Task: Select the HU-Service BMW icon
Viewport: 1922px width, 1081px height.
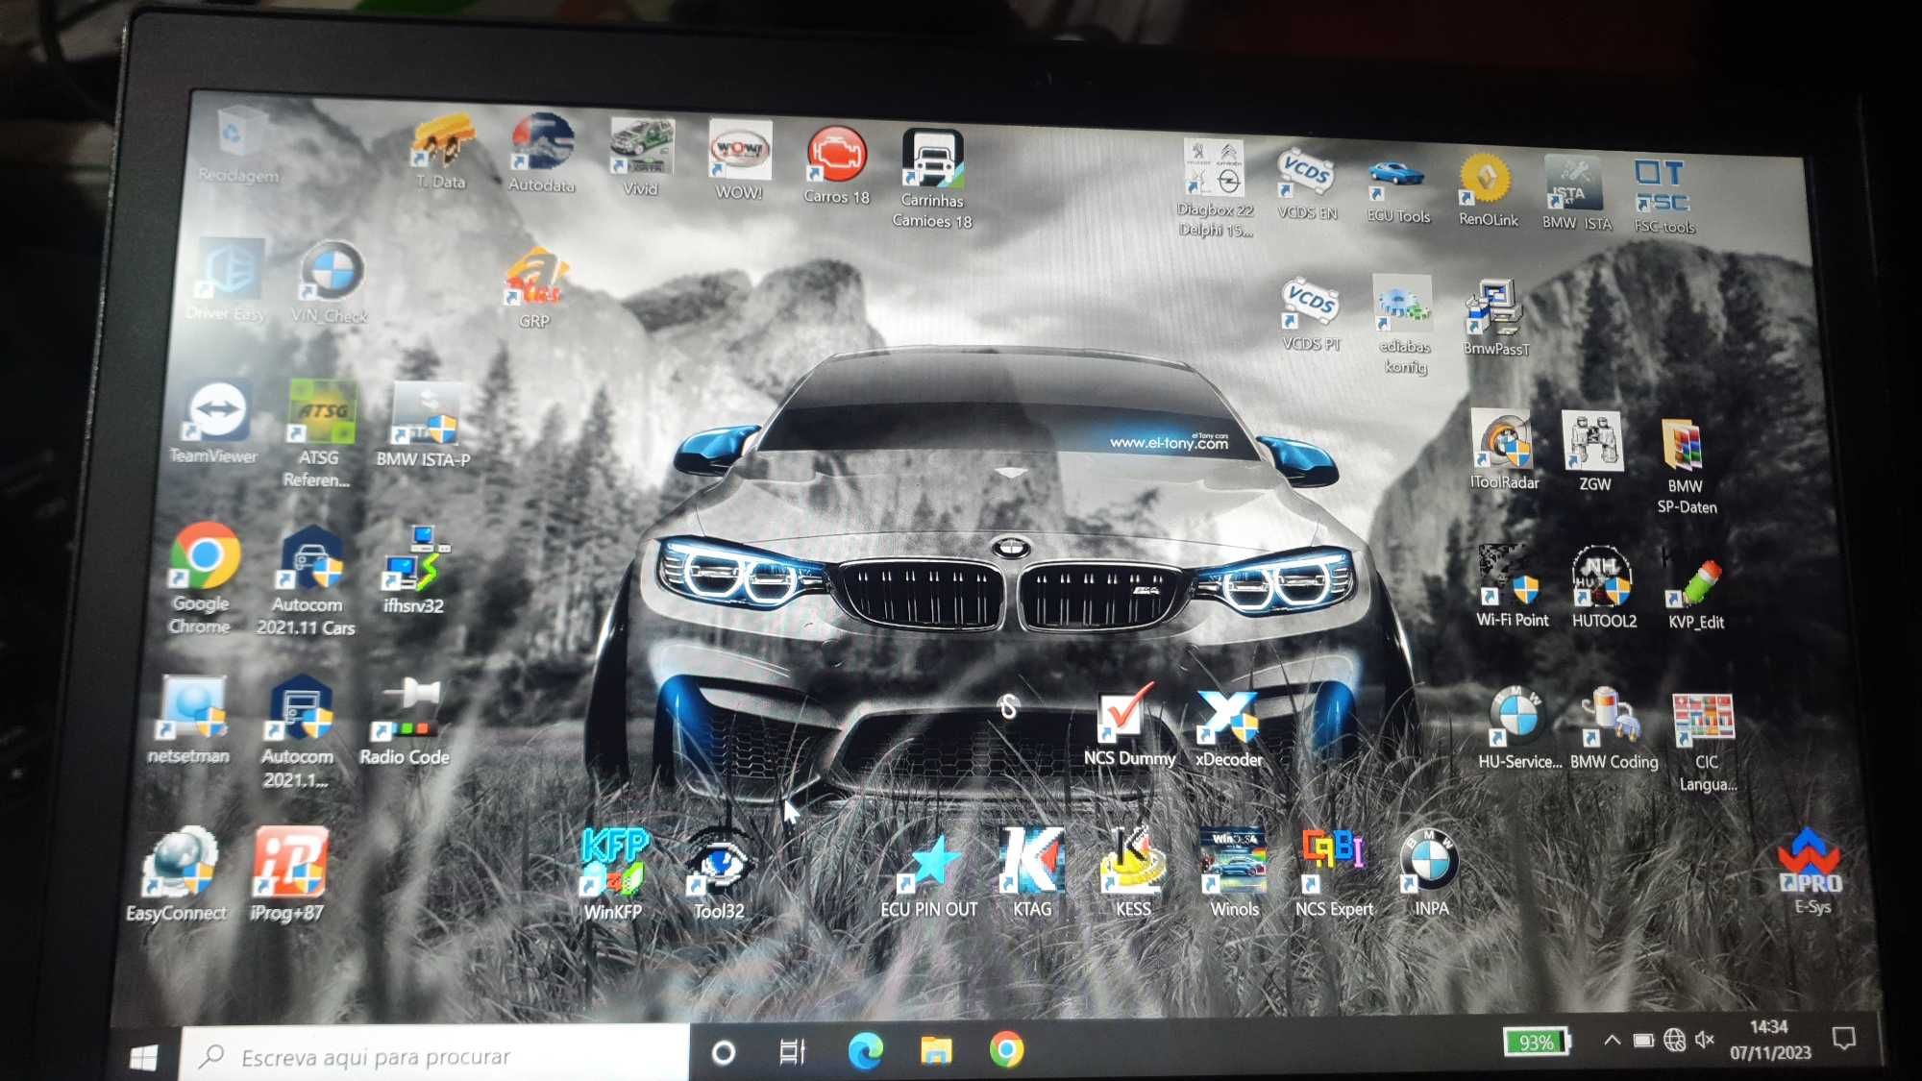Action: [1519, 728]
